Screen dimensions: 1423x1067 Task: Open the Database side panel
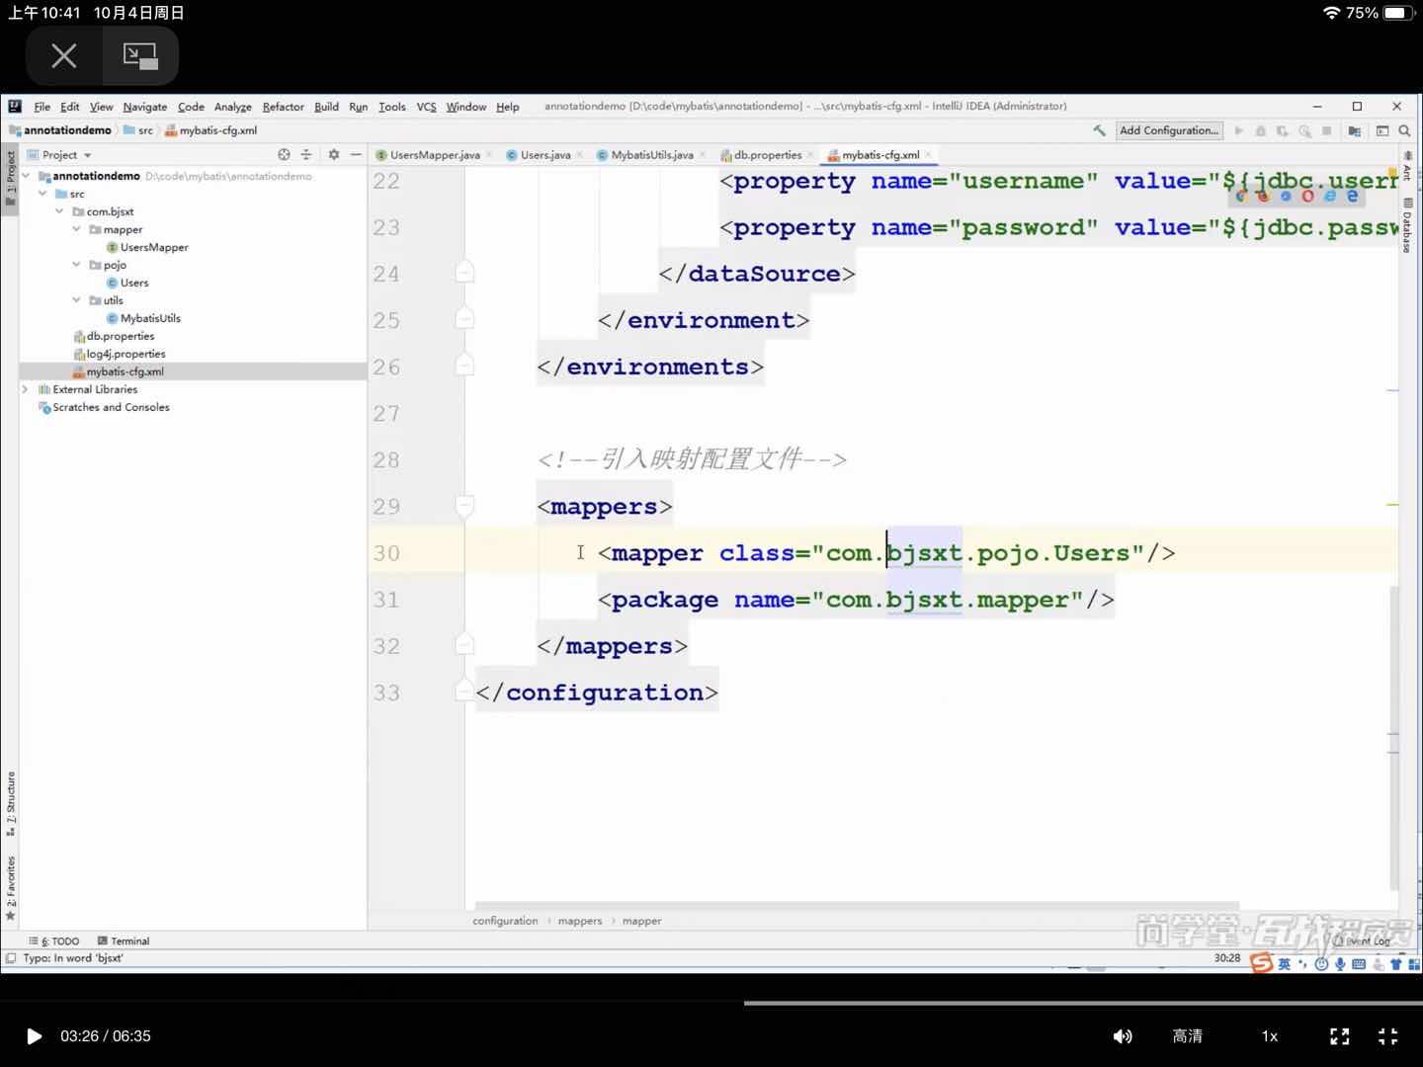pos(1408,225)
